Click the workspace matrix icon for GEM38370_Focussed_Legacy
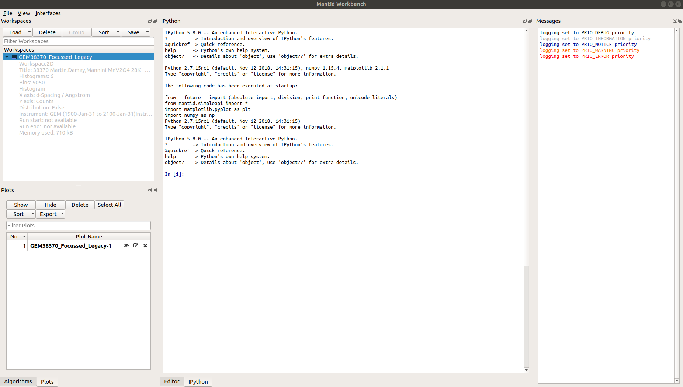The height and width of the screenshot is (387, 683). pyautogui.click(x=14, y=57)
